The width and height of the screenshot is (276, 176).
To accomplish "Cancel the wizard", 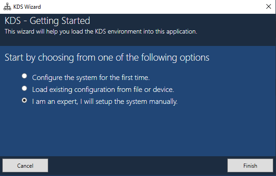I will [25, 165].
